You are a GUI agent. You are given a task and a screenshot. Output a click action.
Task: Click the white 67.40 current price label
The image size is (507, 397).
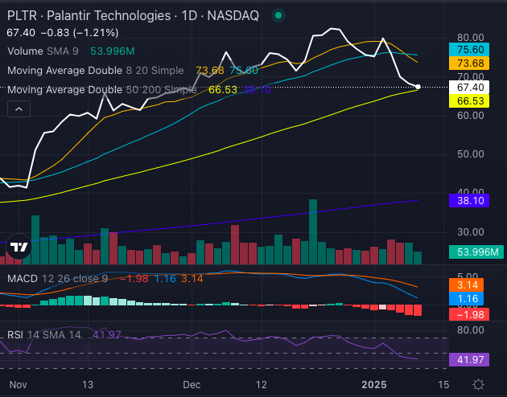pos(468,86)
